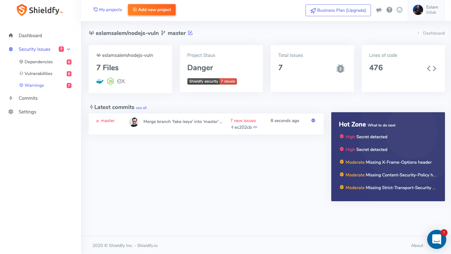Click the Security Issues bug icon

[11, 49]
